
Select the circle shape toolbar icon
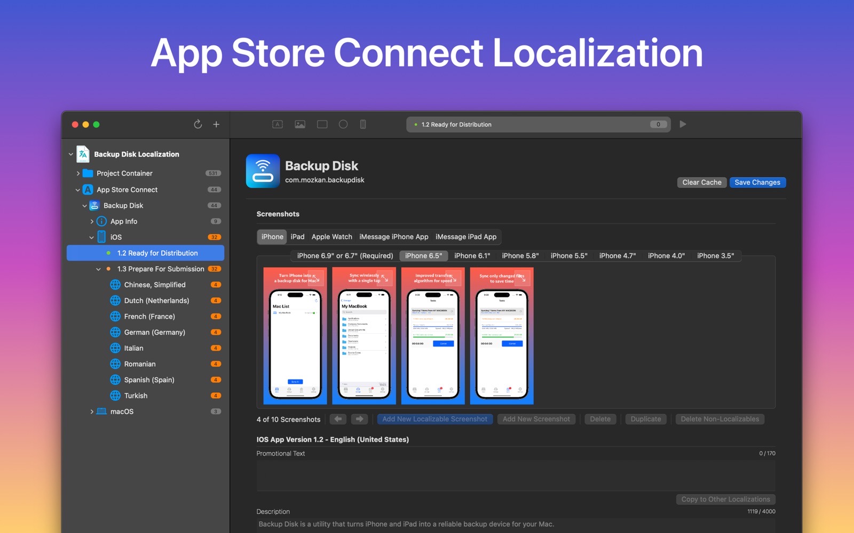pos(343,124)
